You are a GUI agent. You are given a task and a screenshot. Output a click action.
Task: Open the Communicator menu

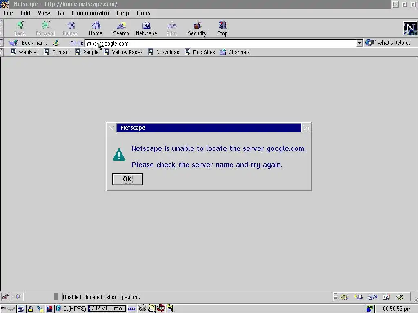pos(91,13)
